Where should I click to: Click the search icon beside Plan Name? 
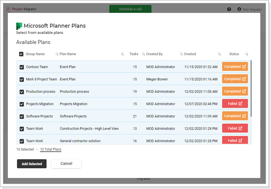click(x=123, y=54)
